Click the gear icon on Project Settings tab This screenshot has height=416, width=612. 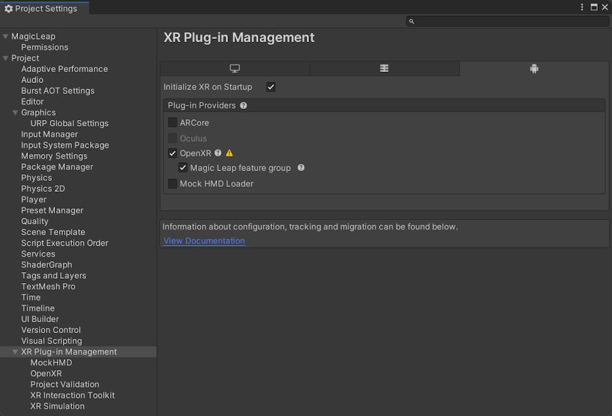pos(8,8)
